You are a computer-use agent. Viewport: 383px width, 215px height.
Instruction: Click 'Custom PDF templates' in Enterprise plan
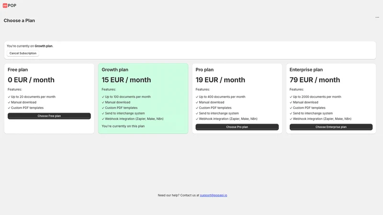(309, 108)
